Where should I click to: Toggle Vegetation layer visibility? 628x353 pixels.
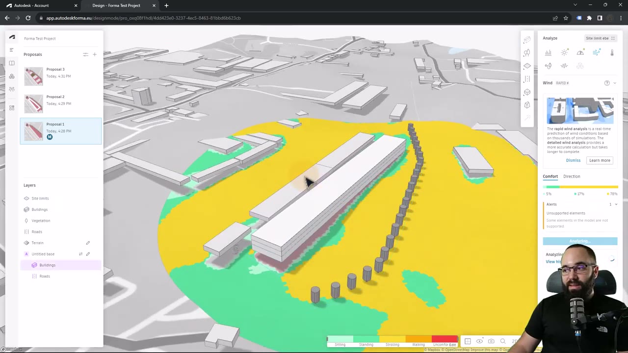click(26, 221)
